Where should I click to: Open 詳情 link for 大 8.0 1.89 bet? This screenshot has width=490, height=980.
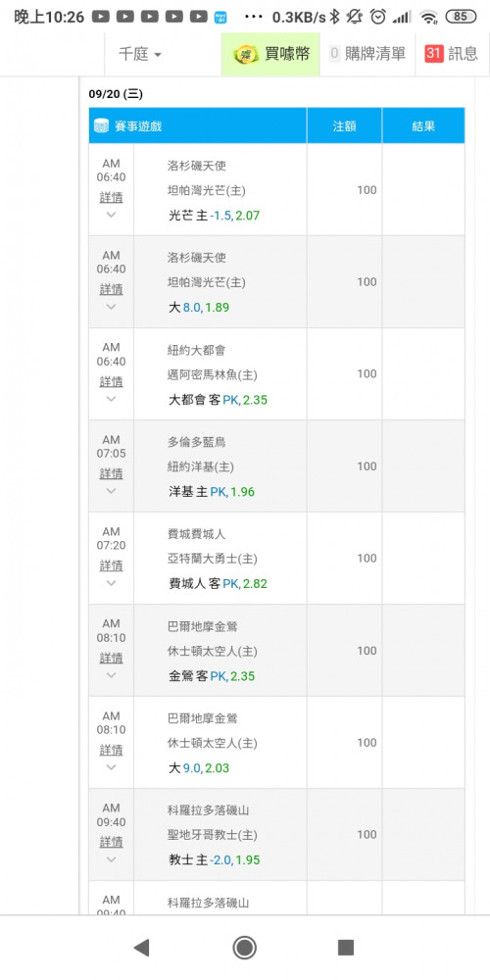(x=112, y=289)
